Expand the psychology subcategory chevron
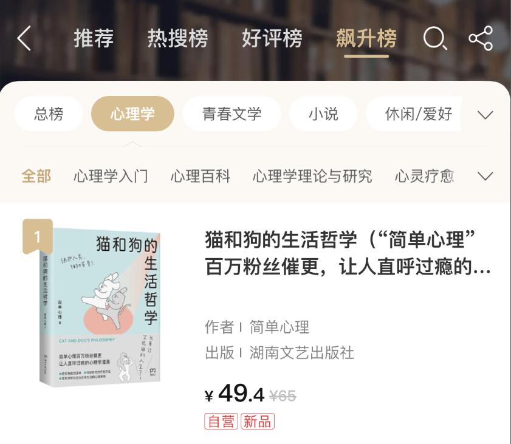 pos(485,176)
